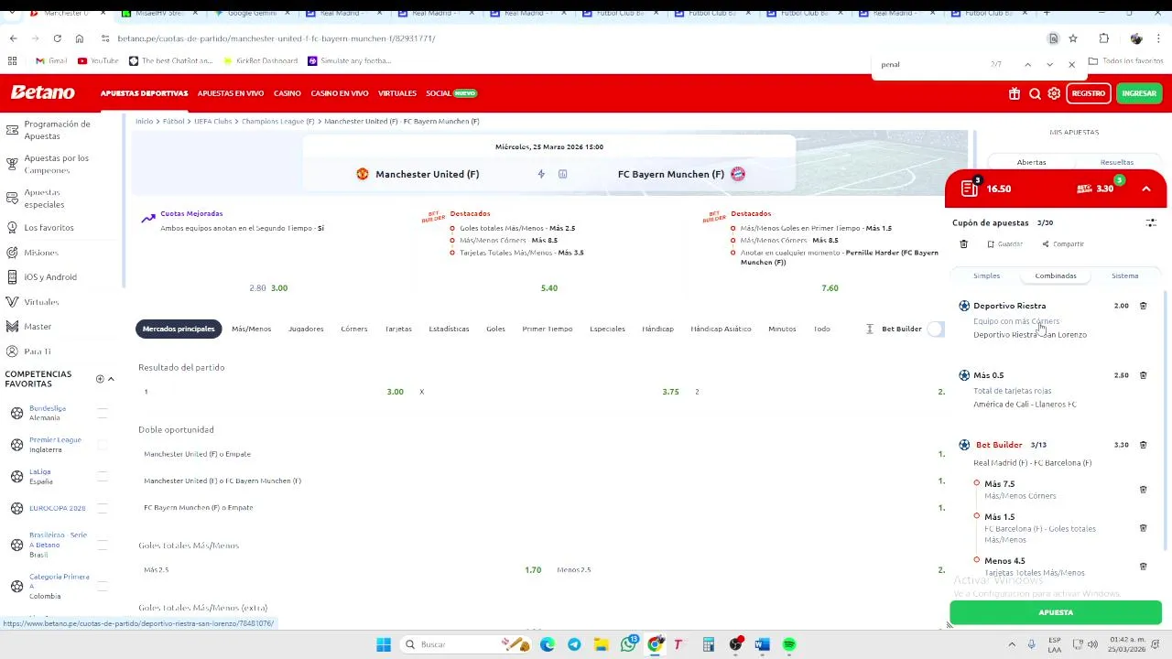1172x659 pixels.
Task: Select the Hándicap Asiático market tab
Action: click(721, 329)
